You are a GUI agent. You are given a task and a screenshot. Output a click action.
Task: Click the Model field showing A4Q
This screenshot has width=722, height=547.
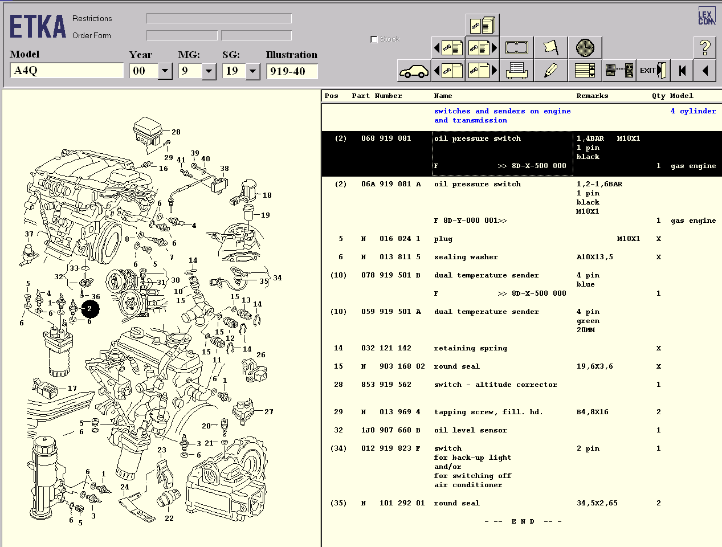[x=67, y=71]
